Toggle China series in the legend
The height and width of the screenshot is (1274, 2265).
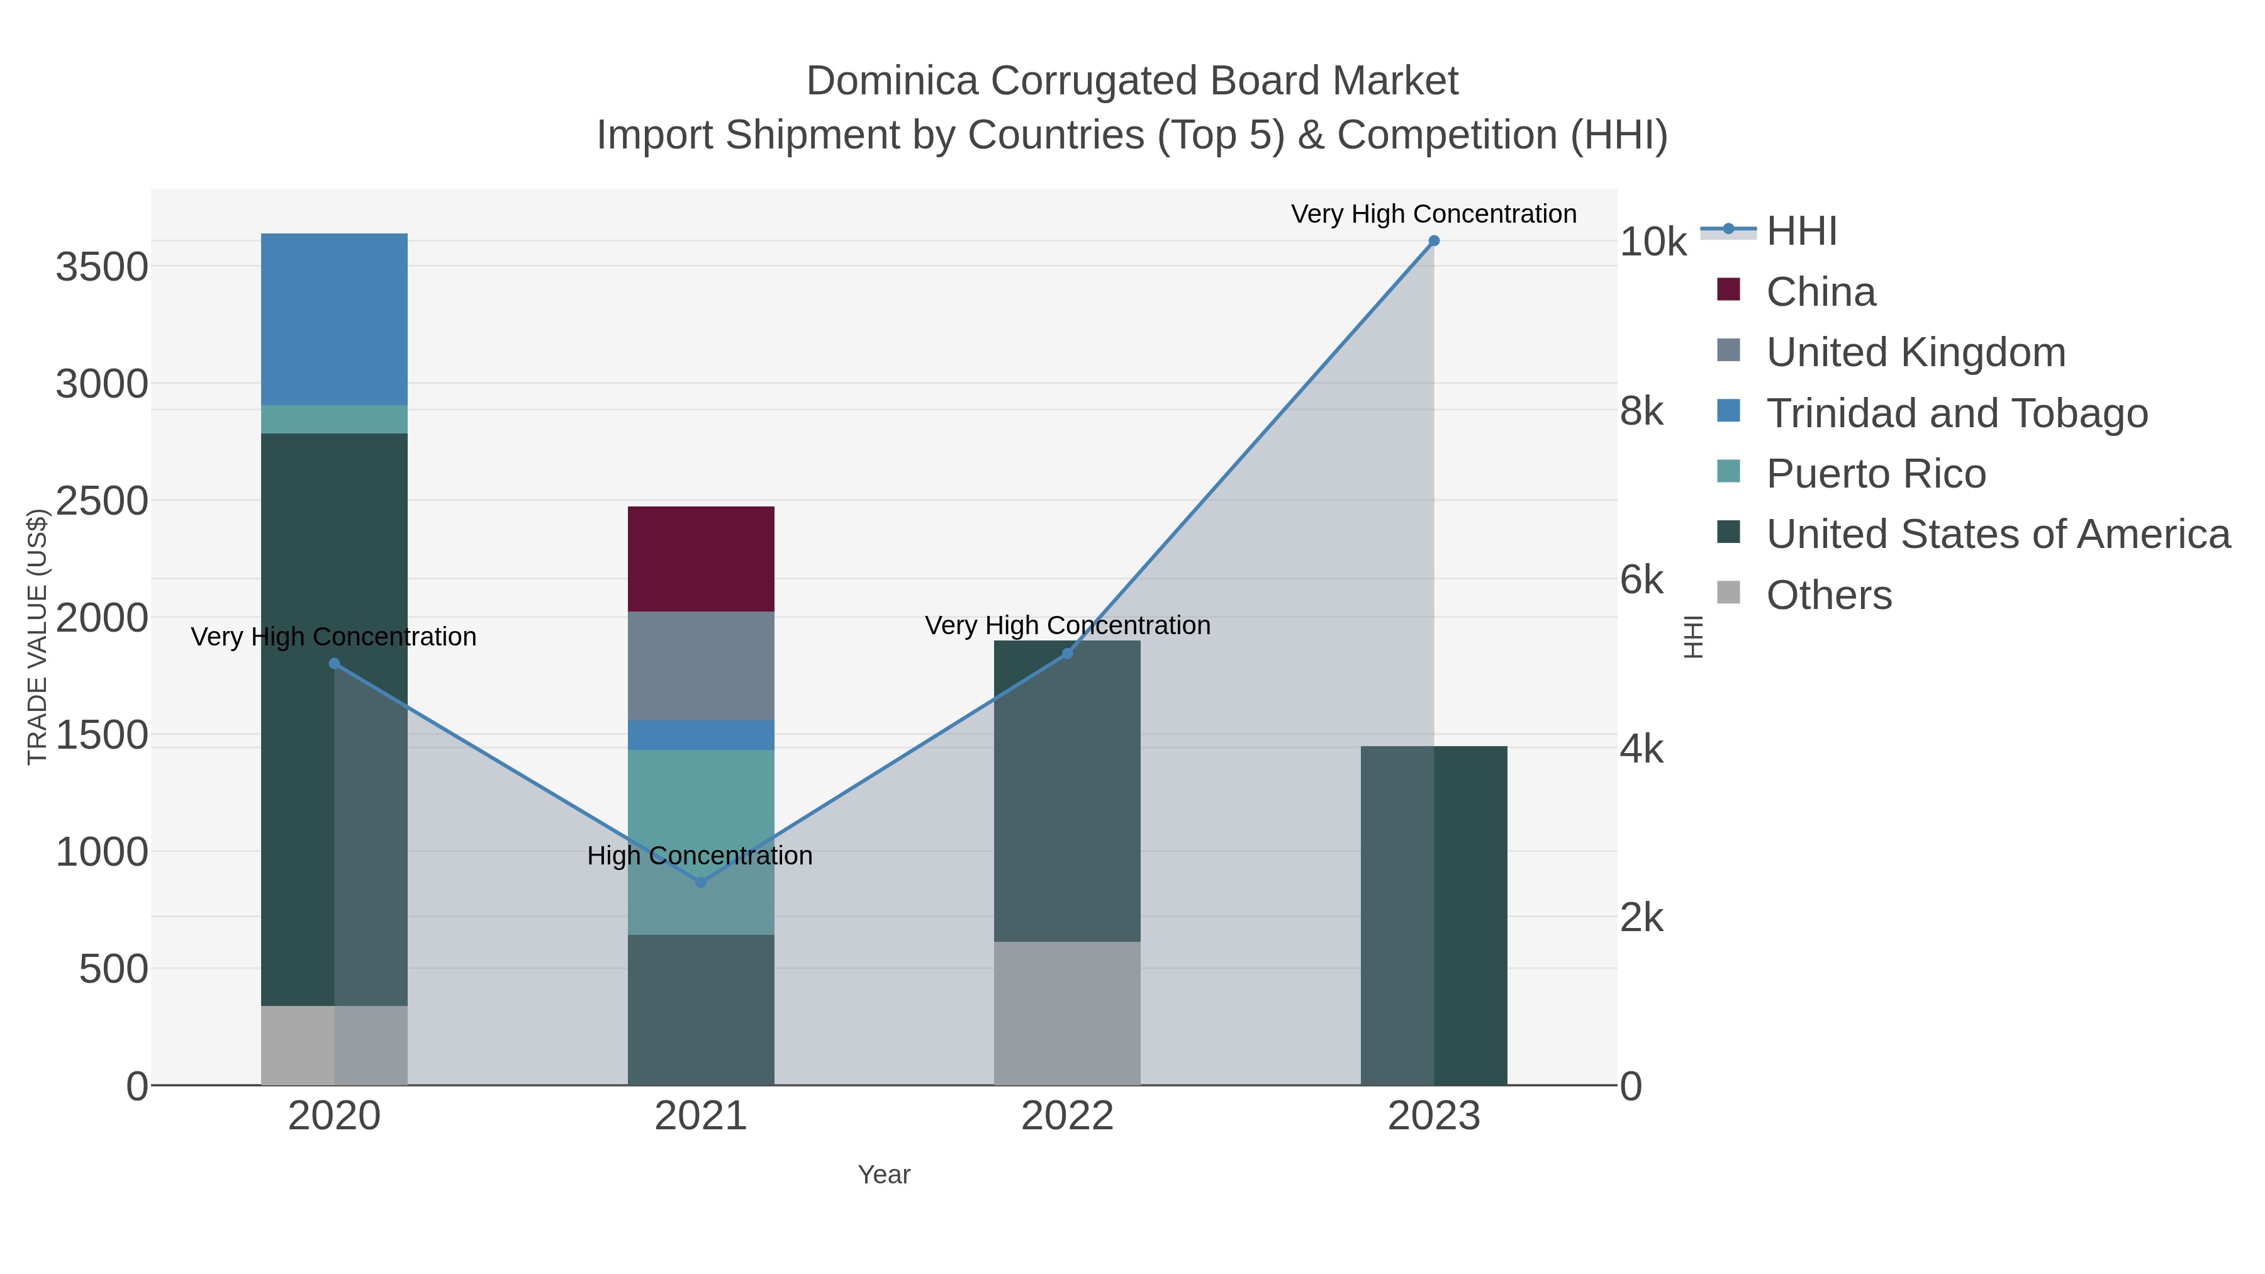(x=1796, y=292)
